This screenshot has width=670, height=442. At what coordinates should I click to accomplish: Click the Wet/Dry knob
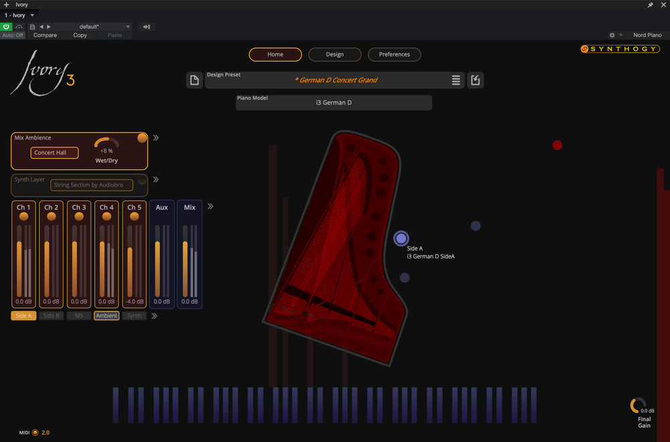pos(107,143)
